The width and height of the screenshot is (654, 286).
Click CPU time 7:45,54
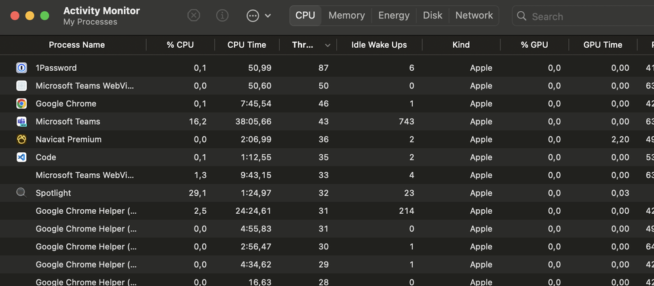(x=256, y=104)
